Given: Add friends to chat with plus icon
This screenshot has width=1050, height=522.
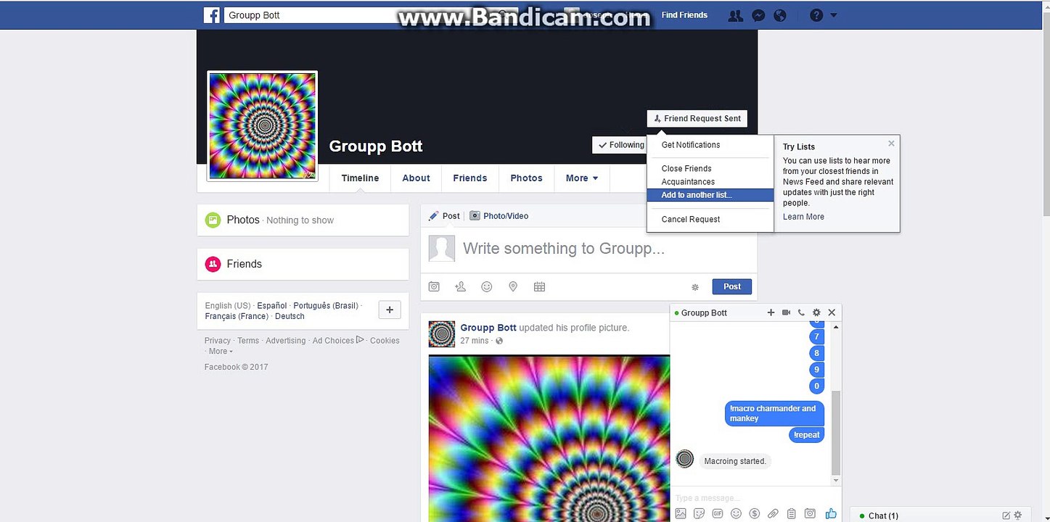Looking at the screenshot, I should (x=771, y=312).
